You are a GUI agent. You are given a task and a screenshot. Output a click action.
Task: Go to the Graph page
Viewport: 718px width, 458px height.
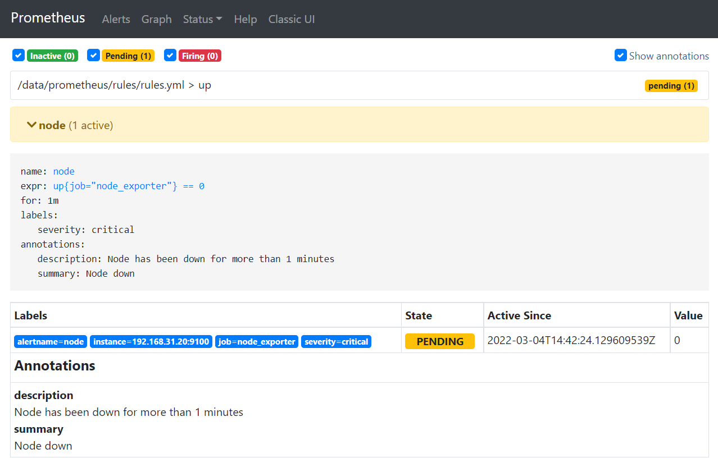(x=156, y=19)
